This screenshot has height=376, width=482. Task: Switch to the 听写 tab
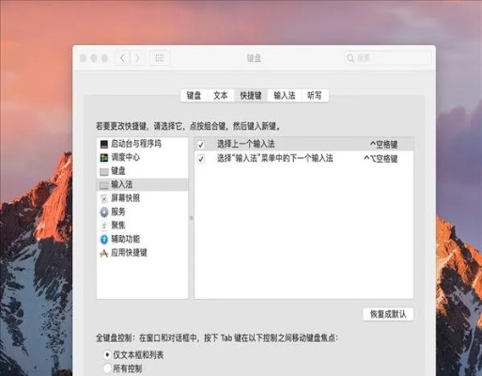pyautogui.click(x=315, y=95)
